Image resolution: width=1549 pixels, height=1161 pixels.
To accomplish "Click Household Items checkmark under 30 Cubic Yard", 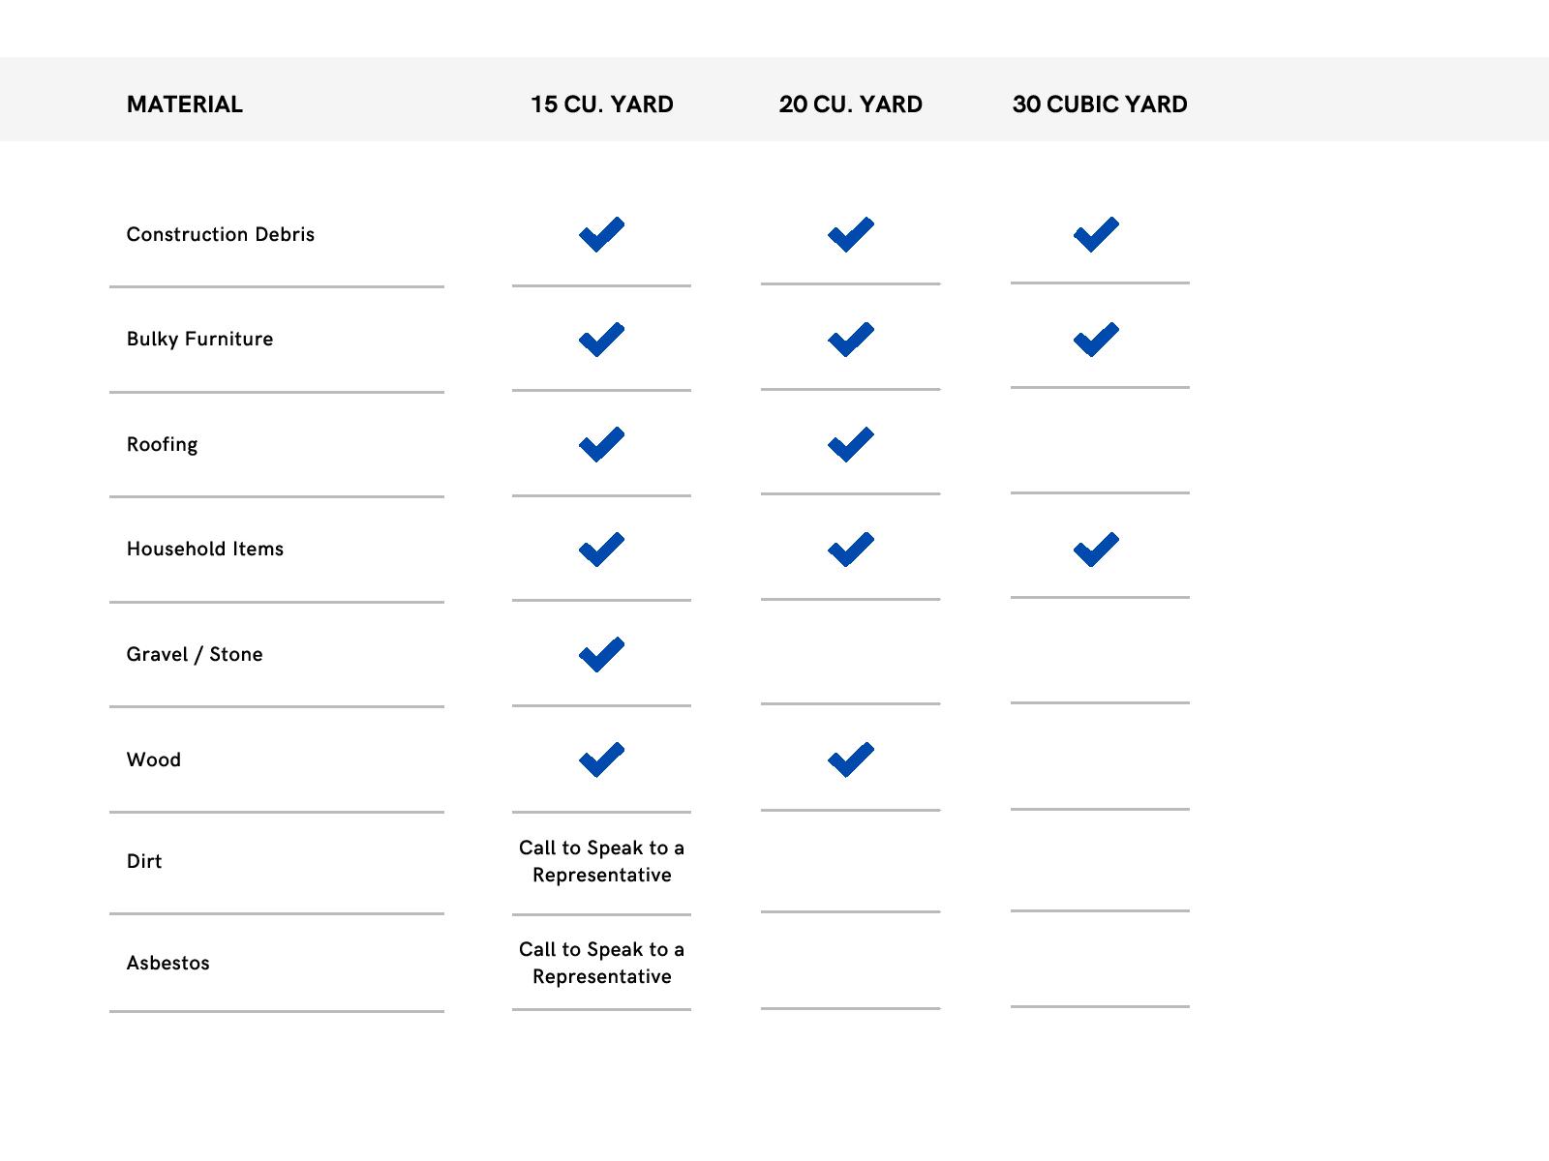I will pyautogui.click(x=1096, y=550).
